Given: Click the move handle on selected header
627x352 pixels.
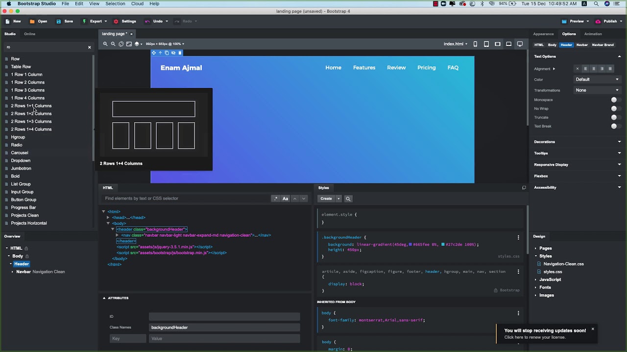Looking at the screenshot, I should click(154, 53).
